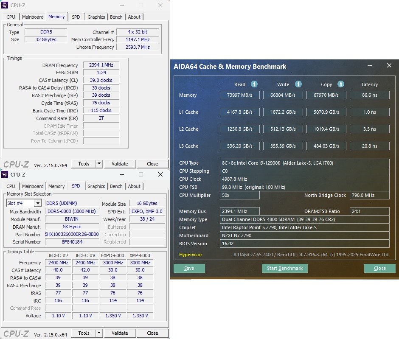This screenshot has height=339, width=399.
Task: Select Bench tab in upper CPU-Z window
Action: pyautogui.click(x=116, y=17)
